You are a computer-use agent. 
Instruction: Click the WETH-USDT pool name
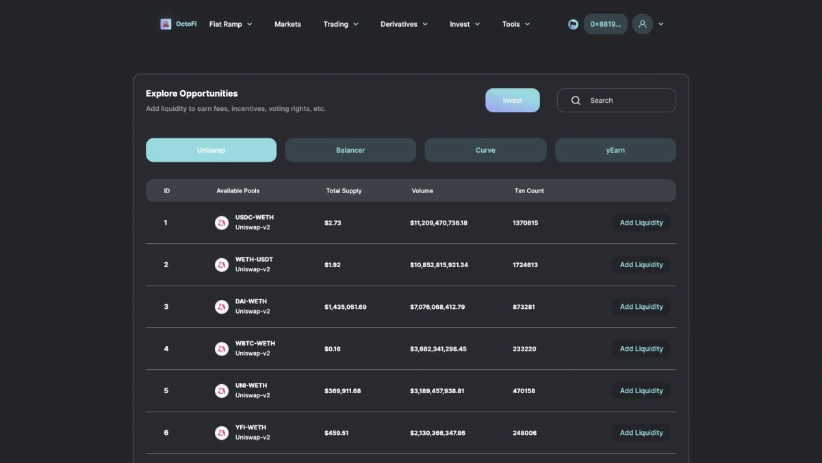click(255, 260)
